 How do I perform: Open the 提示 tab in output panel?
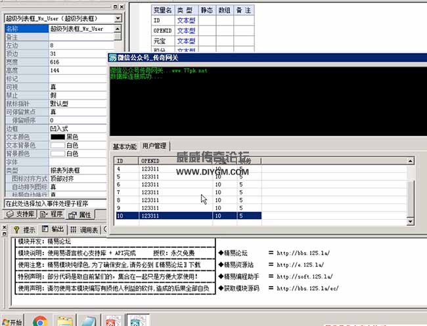pyautogui.click(x=24, y=230)
